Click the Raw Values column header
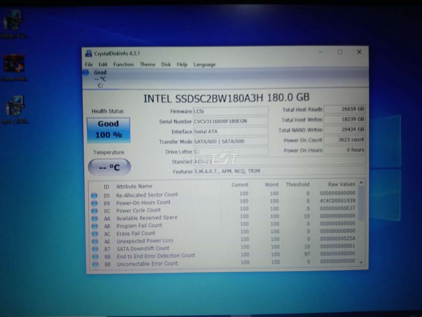This screenshot has height=317, width=422. 341,184
